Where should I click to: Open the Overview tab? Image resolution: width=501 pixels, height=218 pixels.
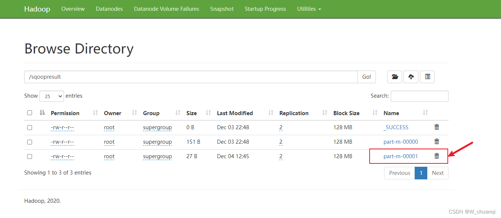pos(73,9)
